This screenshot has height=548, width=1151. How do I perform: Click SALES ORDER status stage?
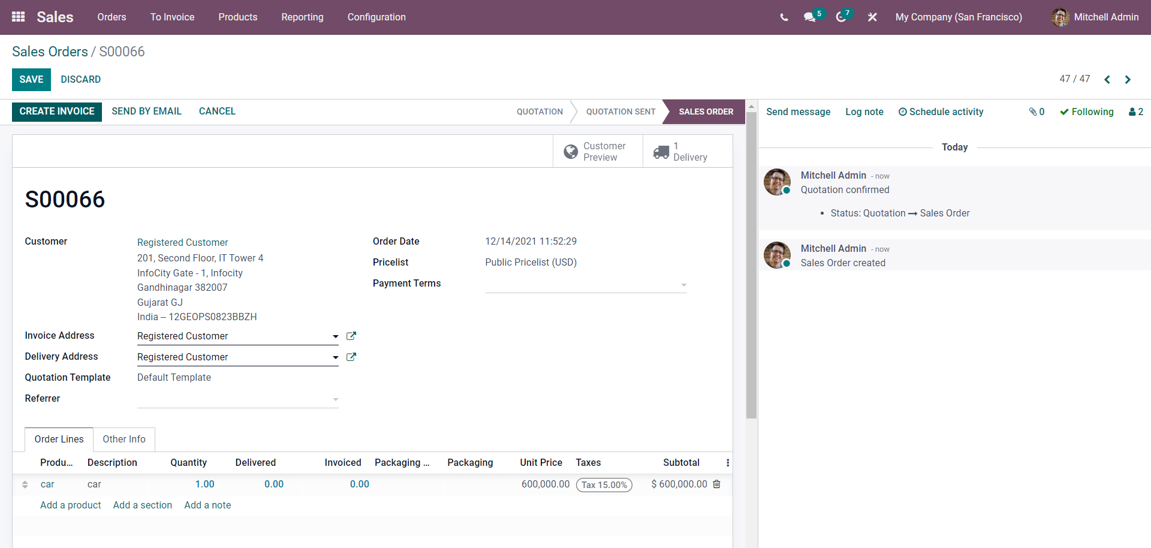(706, 112)
